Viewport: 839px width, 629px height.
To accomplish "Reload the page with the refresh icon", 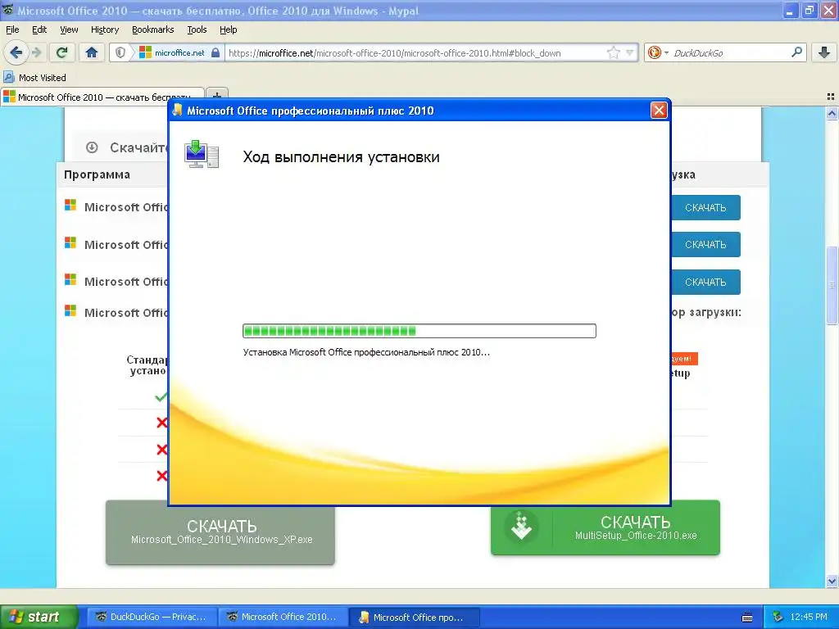I will pos(62,52).
